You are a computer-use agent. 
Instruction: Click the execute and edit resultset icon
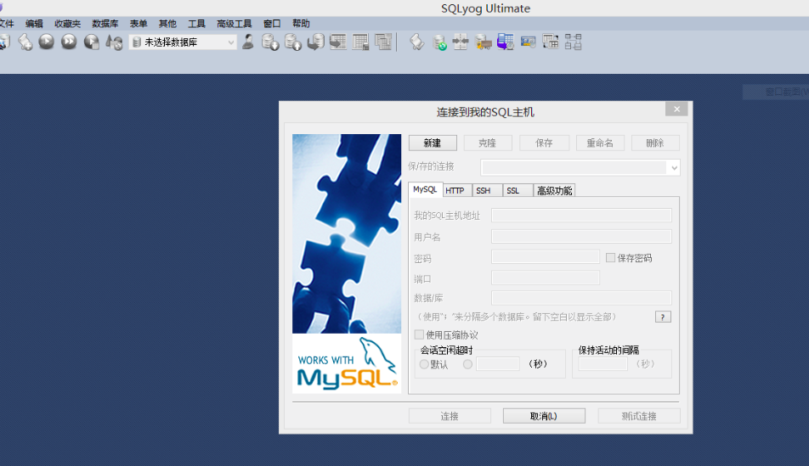pyautogui.click(x=91, y=42)
